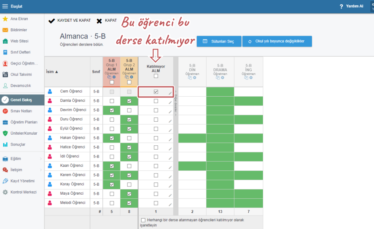Click the copy icon under 5-B DRAMA
Viewport: 374px width, 229px height.
218,78
